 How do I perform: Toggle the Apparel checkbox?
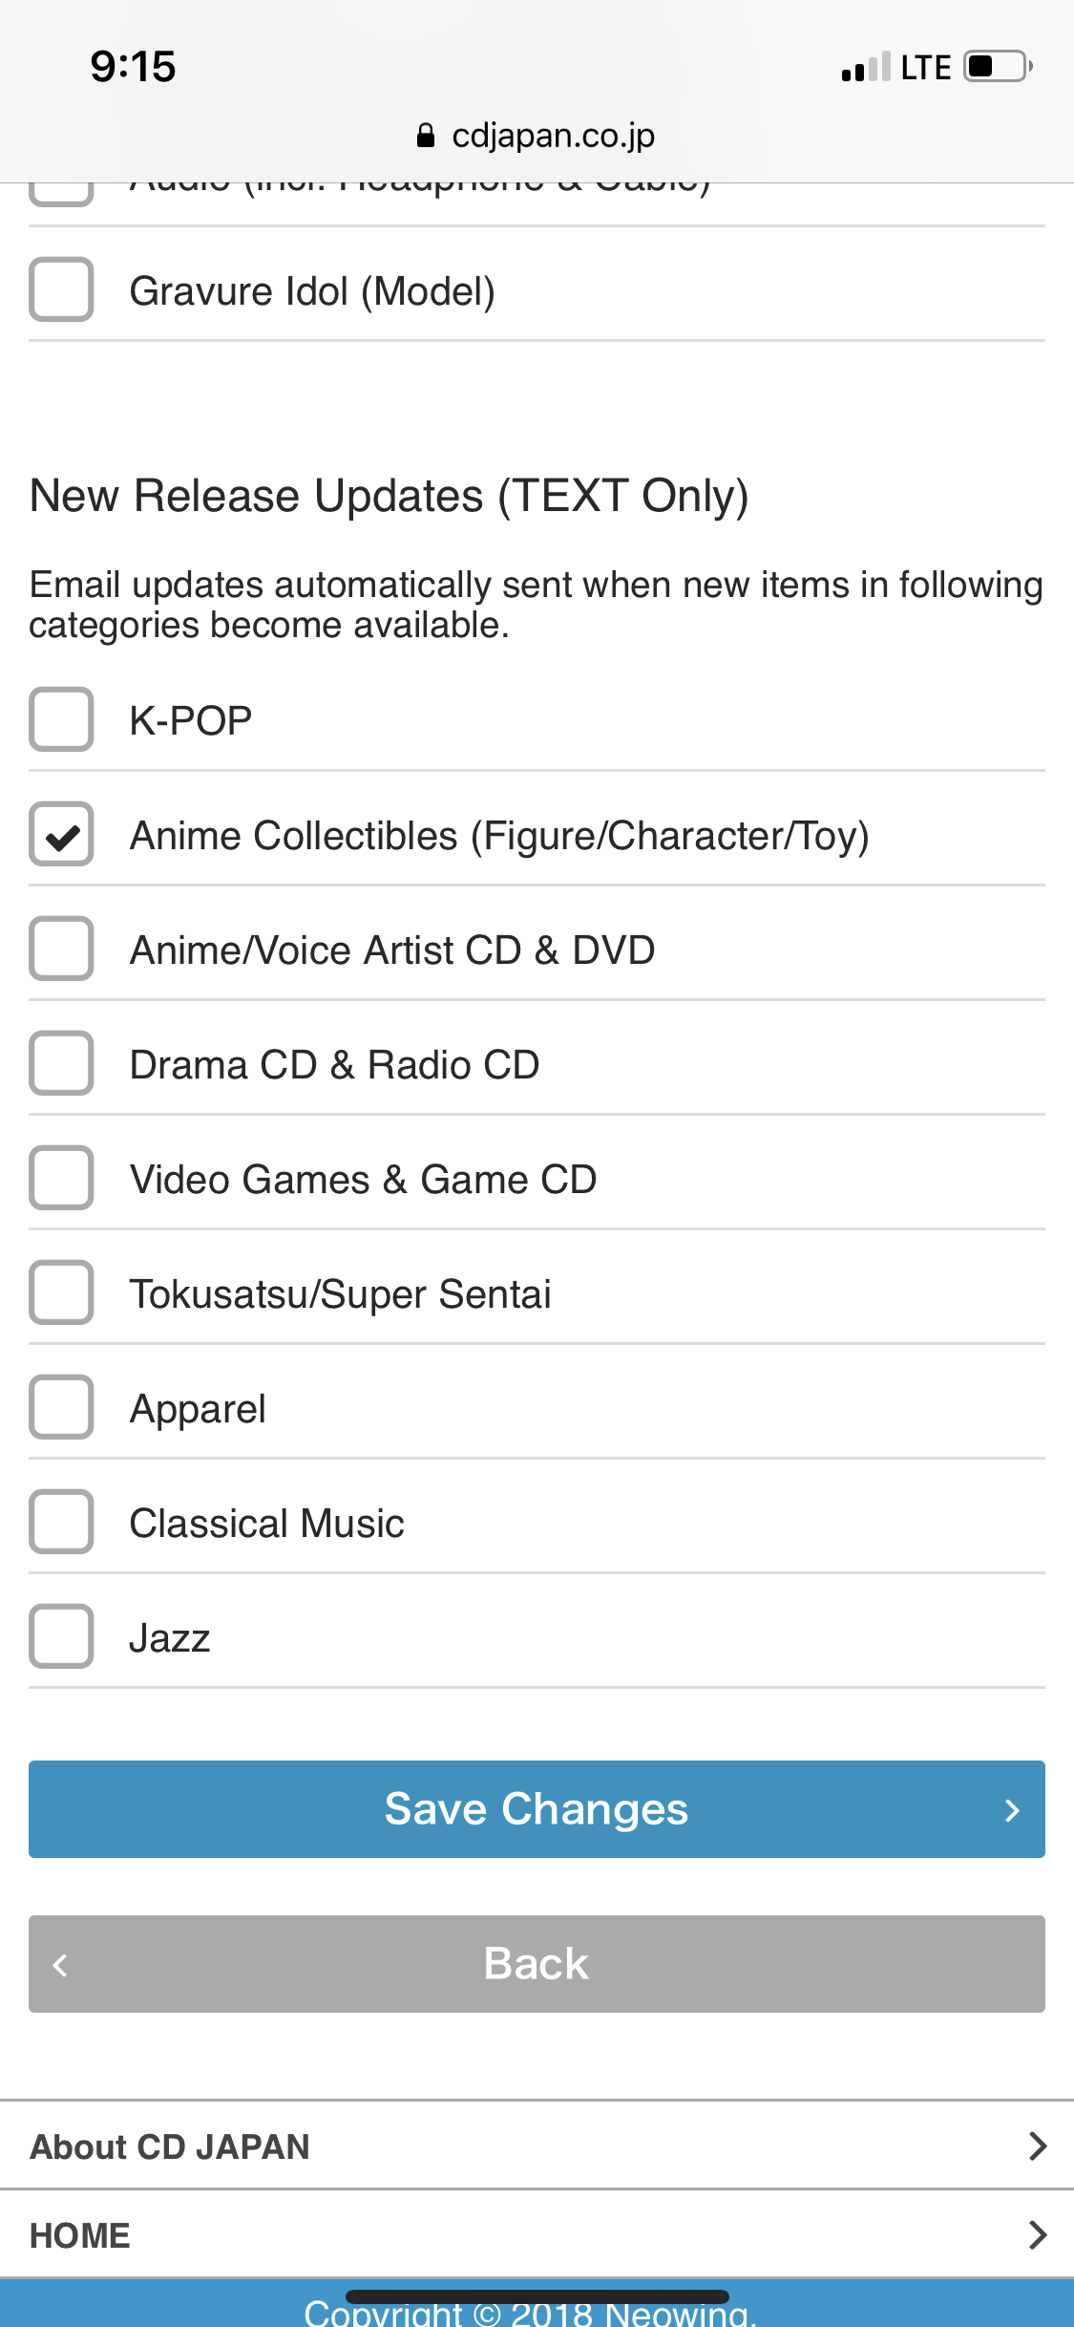[61, 1407]
